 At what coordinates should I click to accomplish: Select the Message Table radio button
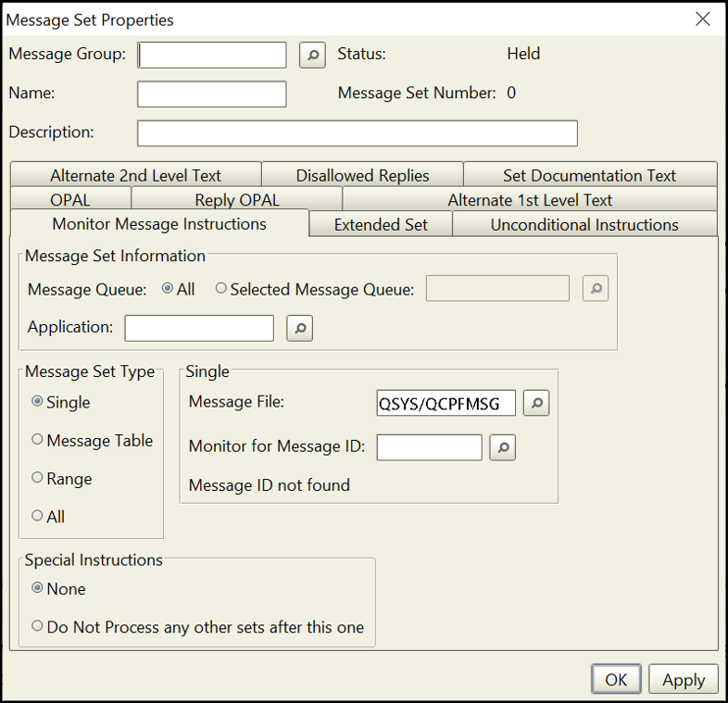pos(38,441)
